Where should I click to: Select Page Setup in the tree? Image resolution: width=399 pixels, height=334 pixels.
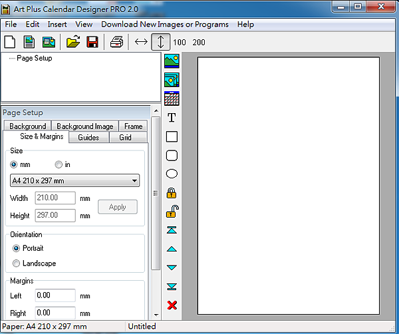click(35, 58)
